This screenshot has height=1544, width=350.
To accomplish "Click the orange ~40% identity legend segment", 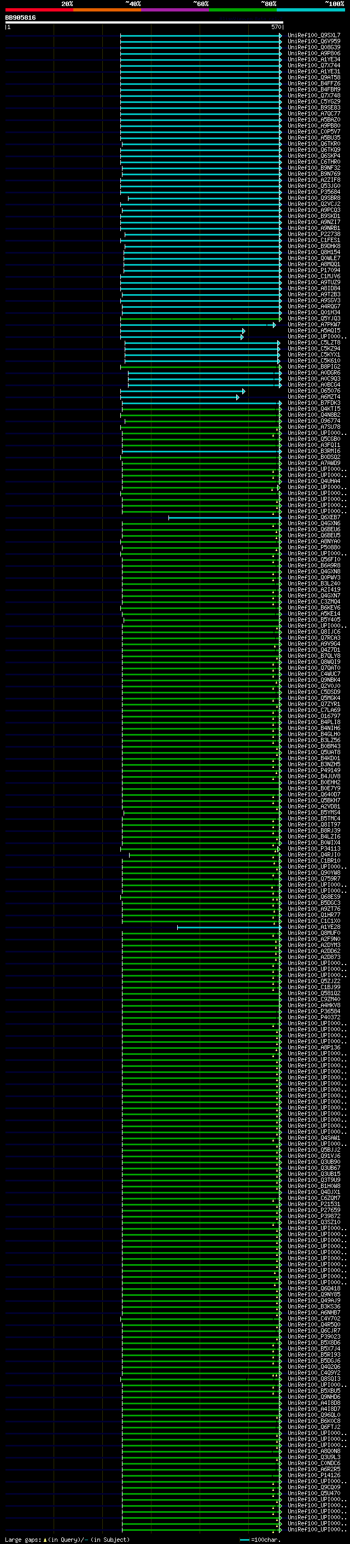I will tap(107, 10).
